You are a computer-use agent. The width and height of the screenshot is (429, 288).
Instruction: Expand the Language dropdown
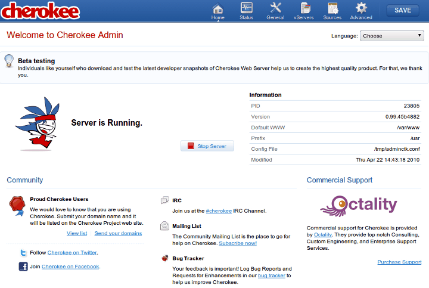pos(392,36)
